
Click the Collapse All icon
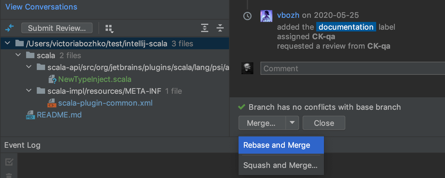(220, 28)
